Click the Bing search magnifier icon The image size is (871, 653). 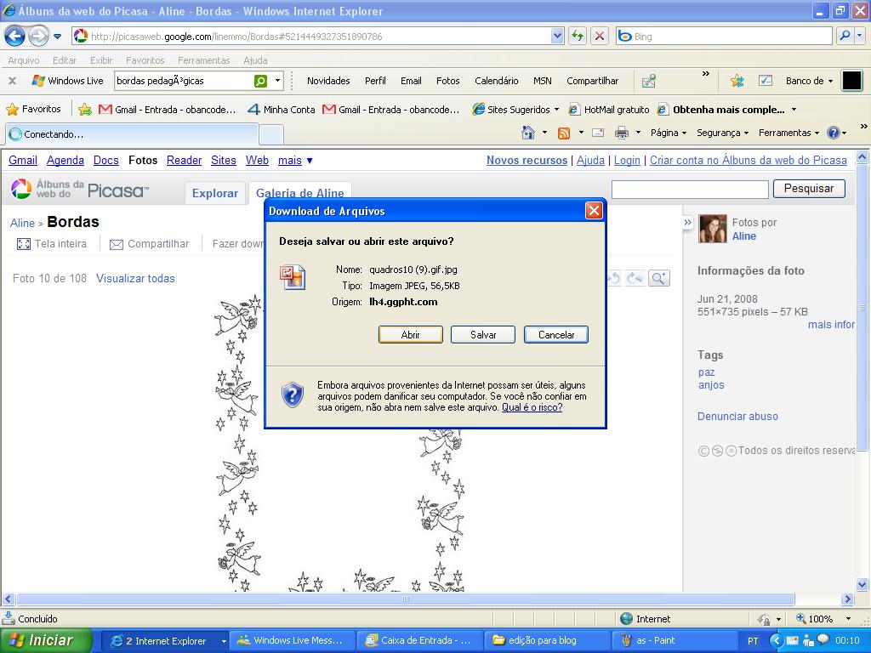click(x=845, y=36)
